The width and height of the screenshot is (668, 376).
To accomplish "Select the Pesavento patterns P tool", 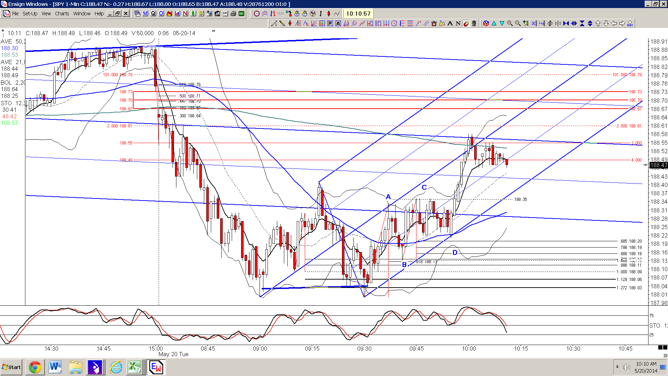I will click(330, 23).
